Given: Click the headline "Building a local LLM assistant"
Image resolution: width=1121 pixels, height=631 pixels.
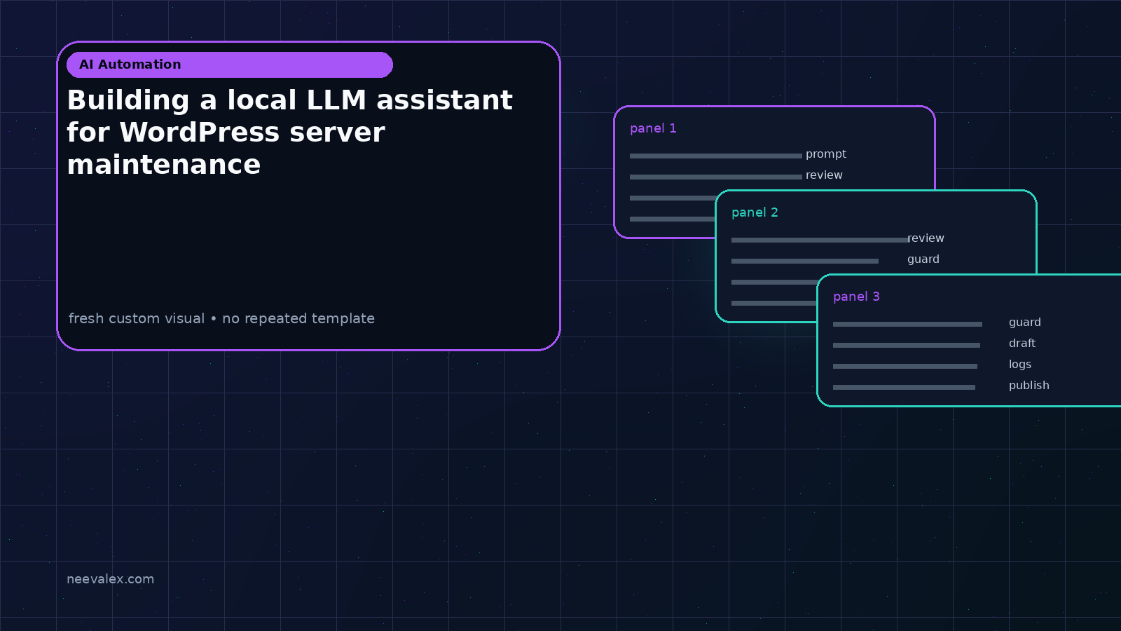Looking at the screenshot, I should 289,101.
